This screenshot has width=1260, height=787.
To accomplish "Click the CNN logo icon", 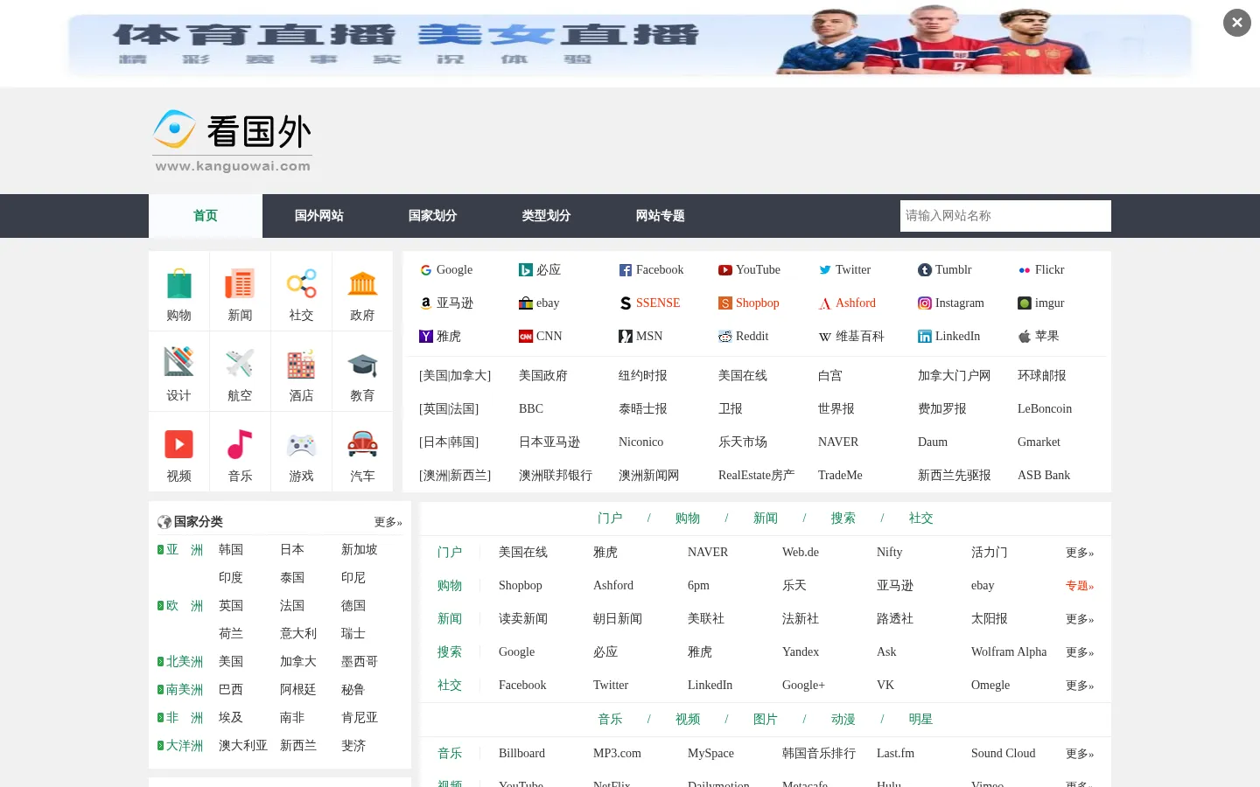I will [x=526, y=337].
